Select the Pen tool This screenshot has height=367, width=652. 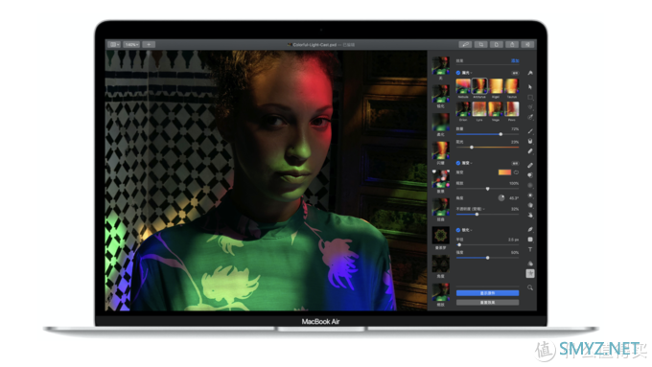(530, 229)
